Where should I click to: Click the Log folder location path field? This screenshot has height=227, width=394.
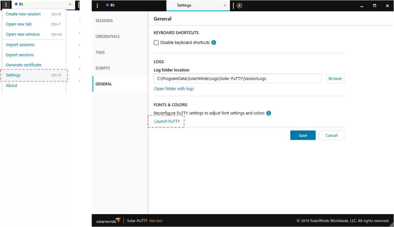click(237, 79)
